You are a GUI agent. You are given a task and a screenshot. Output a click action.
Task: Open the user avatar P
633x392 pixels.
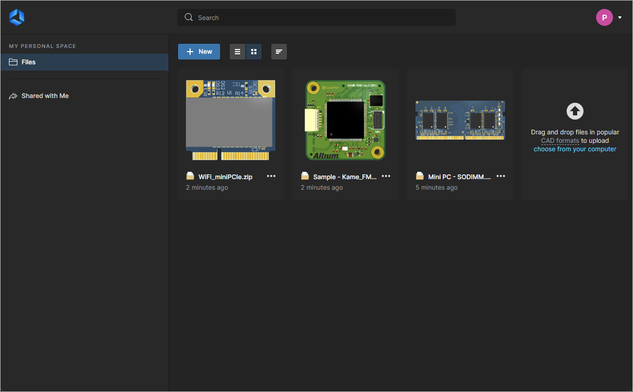[x=604, y=17]
